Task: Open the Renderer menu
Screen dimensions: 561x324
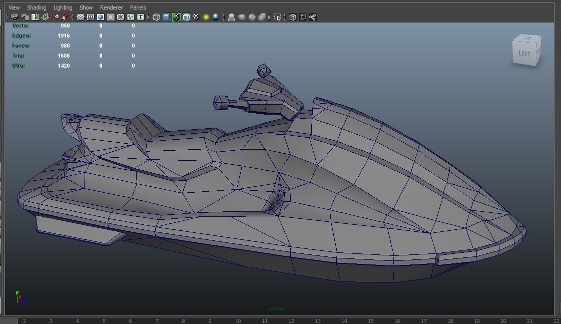Action: (x=111, y=7)
